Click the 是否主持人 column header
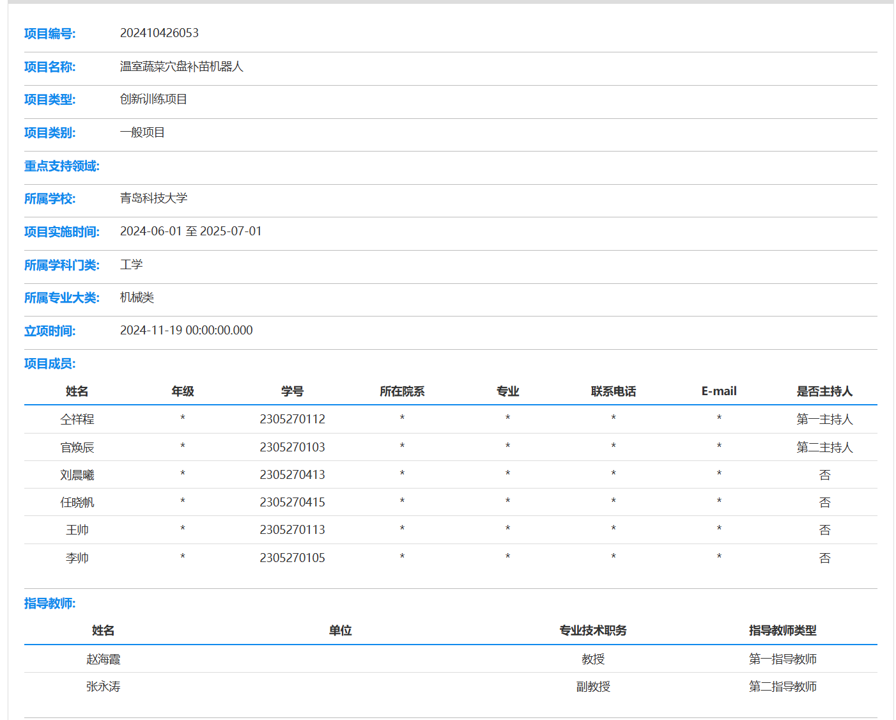Image resolution: width=896 pixels, height=720 pixels. coord(824,391)
